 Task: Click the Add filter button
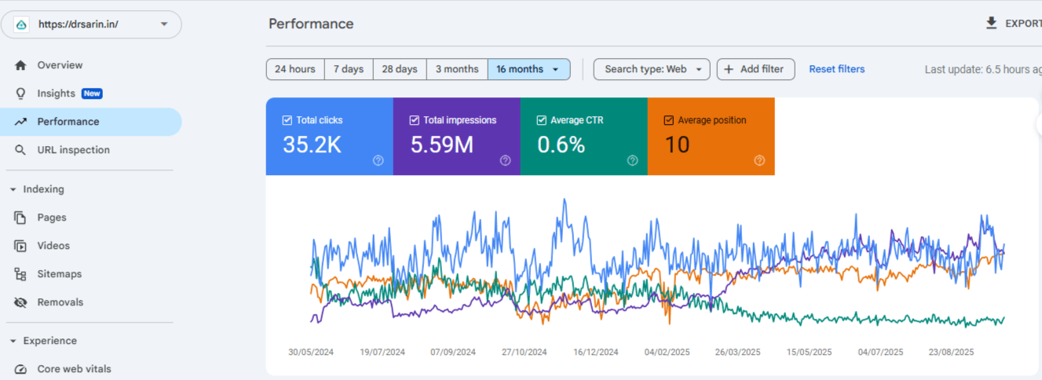(755, 69)
